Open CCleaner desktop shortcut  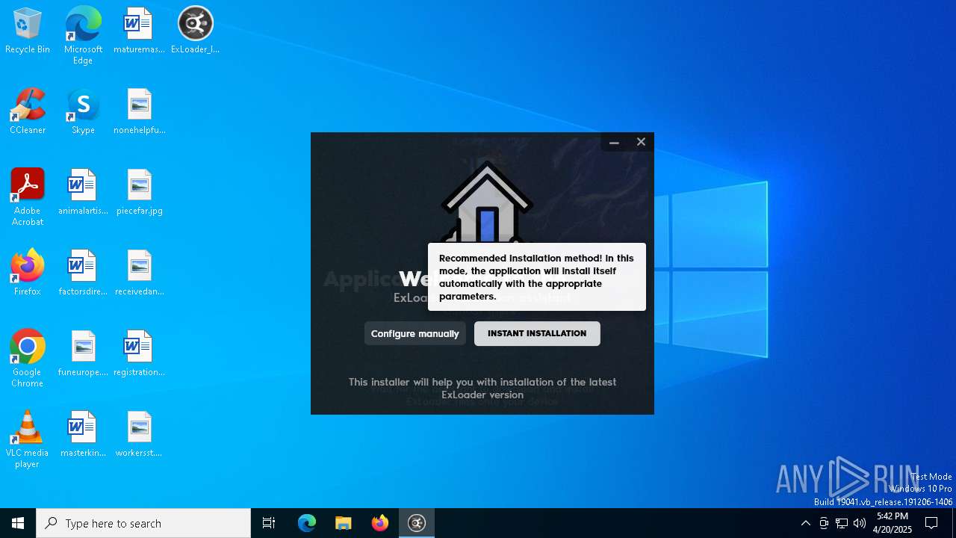[28, 112]
